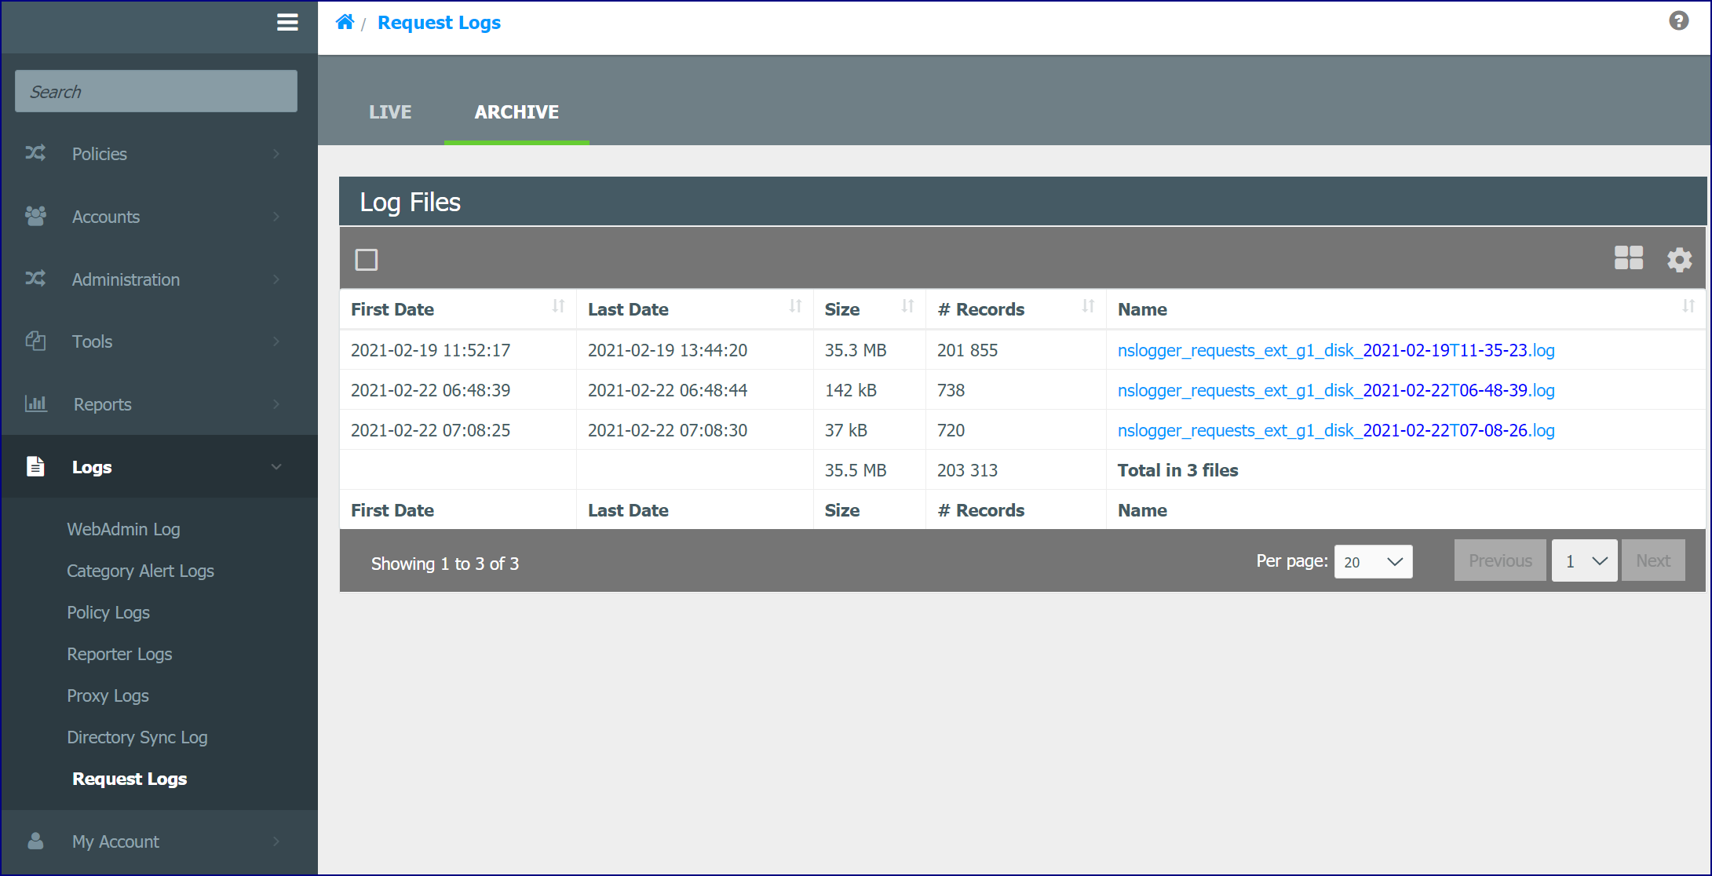This screenshot has height=876, width=1712.
Task: Open WebAdmin Log in sidebar
Action: (123, 529)
